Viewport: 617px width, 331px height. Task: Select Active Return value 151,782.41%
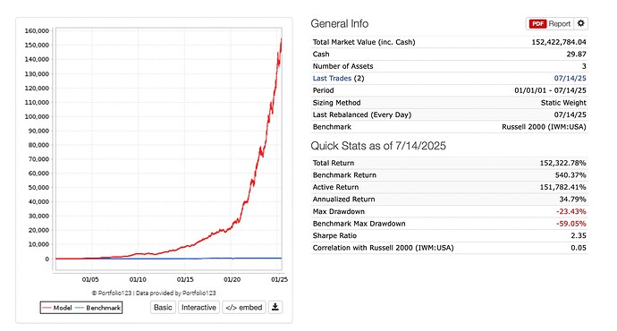562,187
